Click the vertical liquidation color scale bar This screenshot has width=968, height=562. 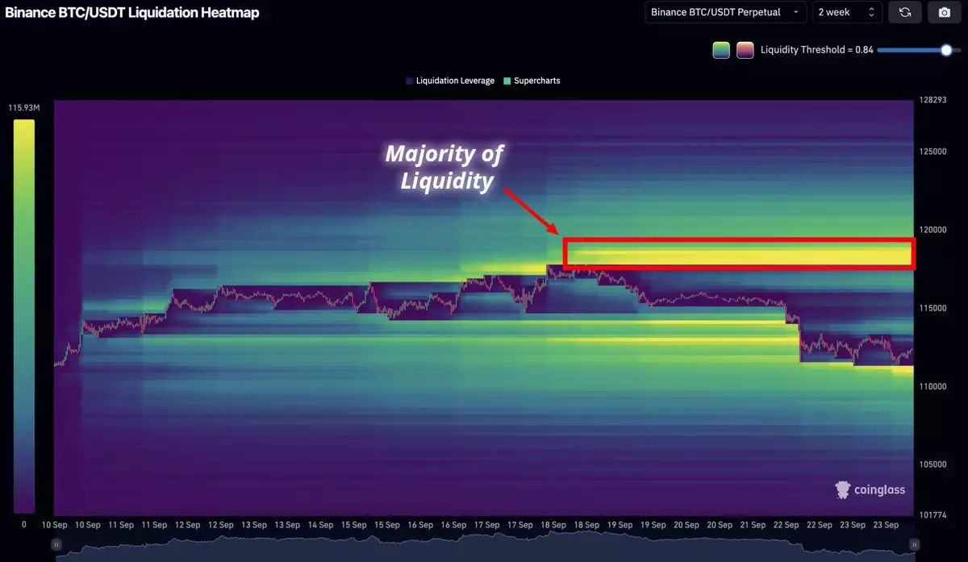pyautogui.click(x=24, y=316)
